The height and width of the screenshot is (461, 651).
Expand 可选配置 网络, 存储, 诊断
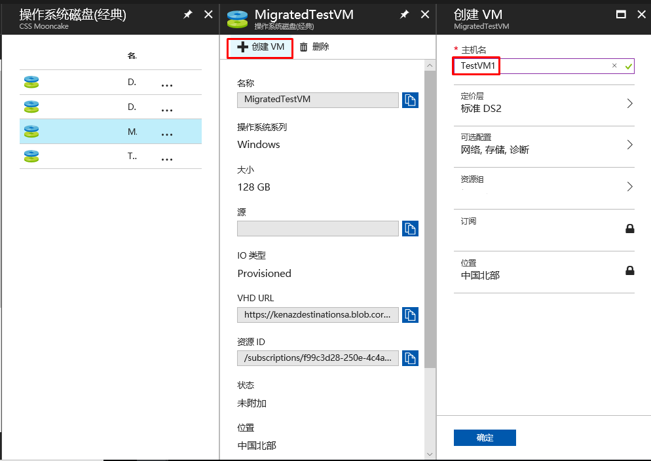(x=544, y=145)
